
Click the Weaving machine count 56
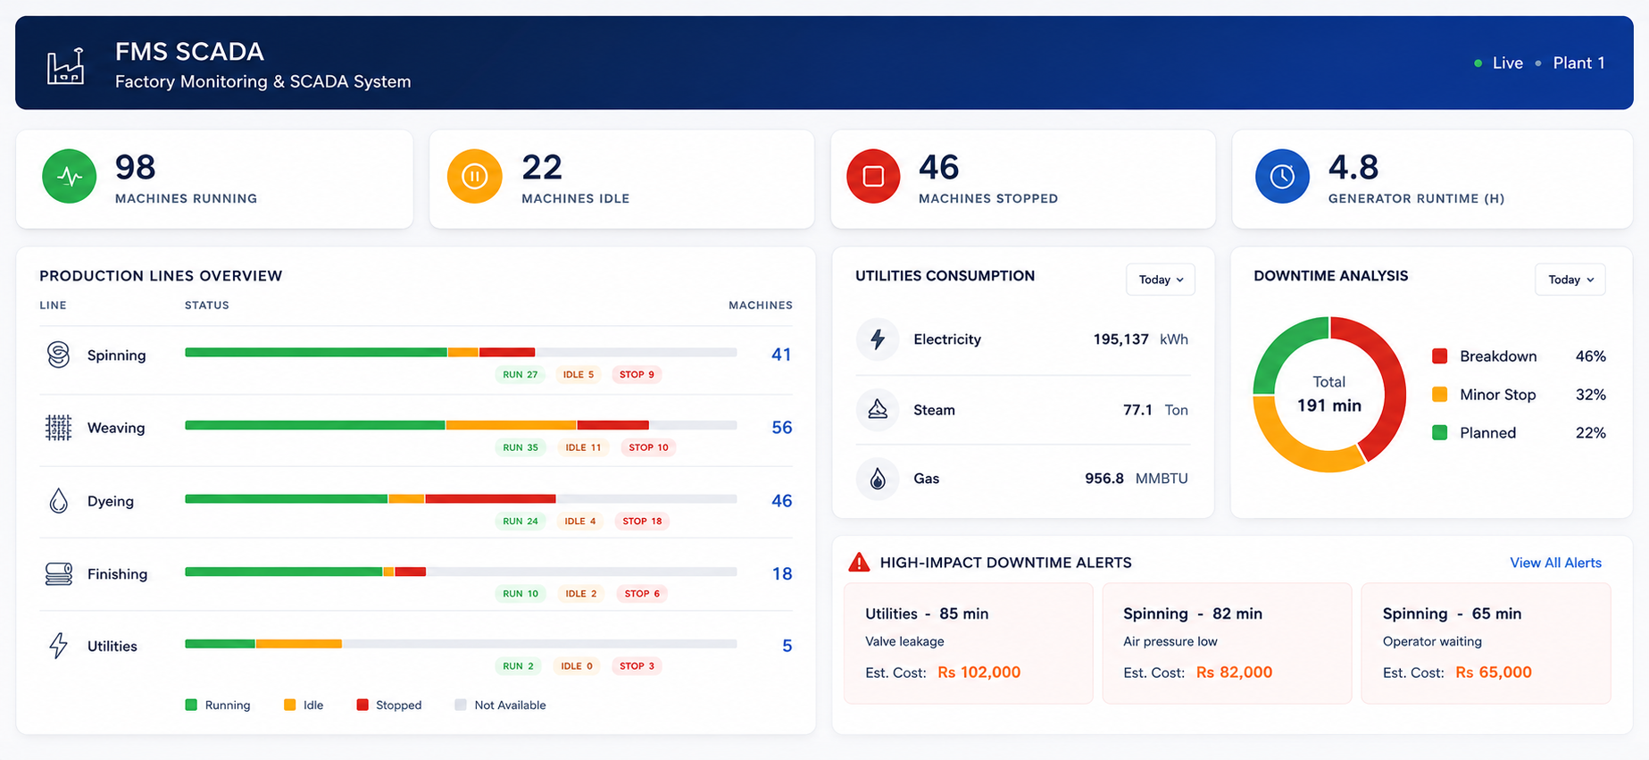pos(782,428)
